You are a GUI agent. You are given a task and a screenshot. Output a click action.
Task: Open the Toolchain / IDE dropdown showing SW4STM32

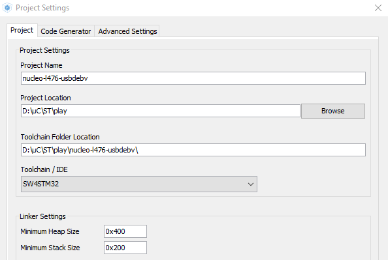pyautogui.click(x=139, y=184)
